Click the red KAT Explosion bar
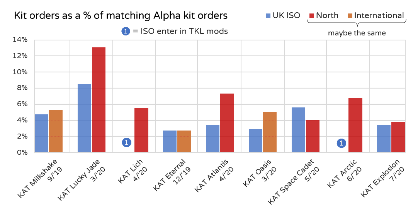 click(398, 137)
